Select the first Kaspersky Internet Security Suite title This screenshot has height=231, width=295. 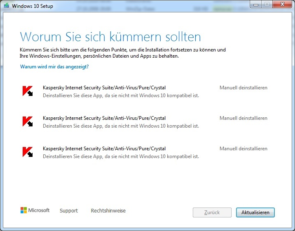click(104, 88)
